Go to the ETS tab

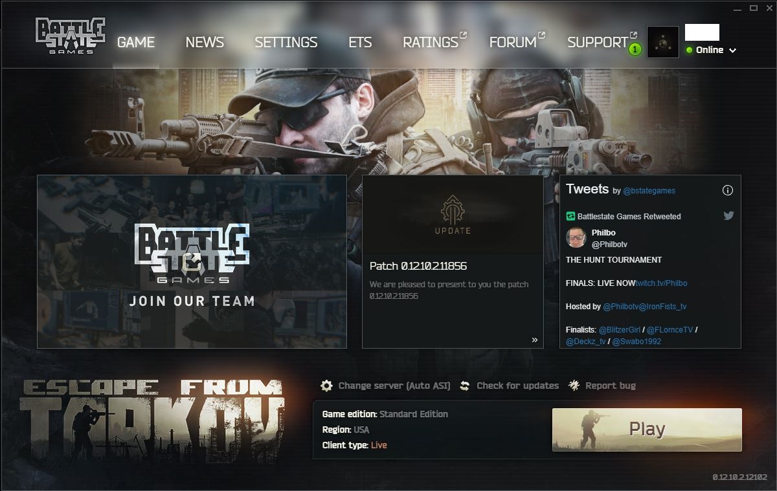pyautogui.click(x=360, y=42)
